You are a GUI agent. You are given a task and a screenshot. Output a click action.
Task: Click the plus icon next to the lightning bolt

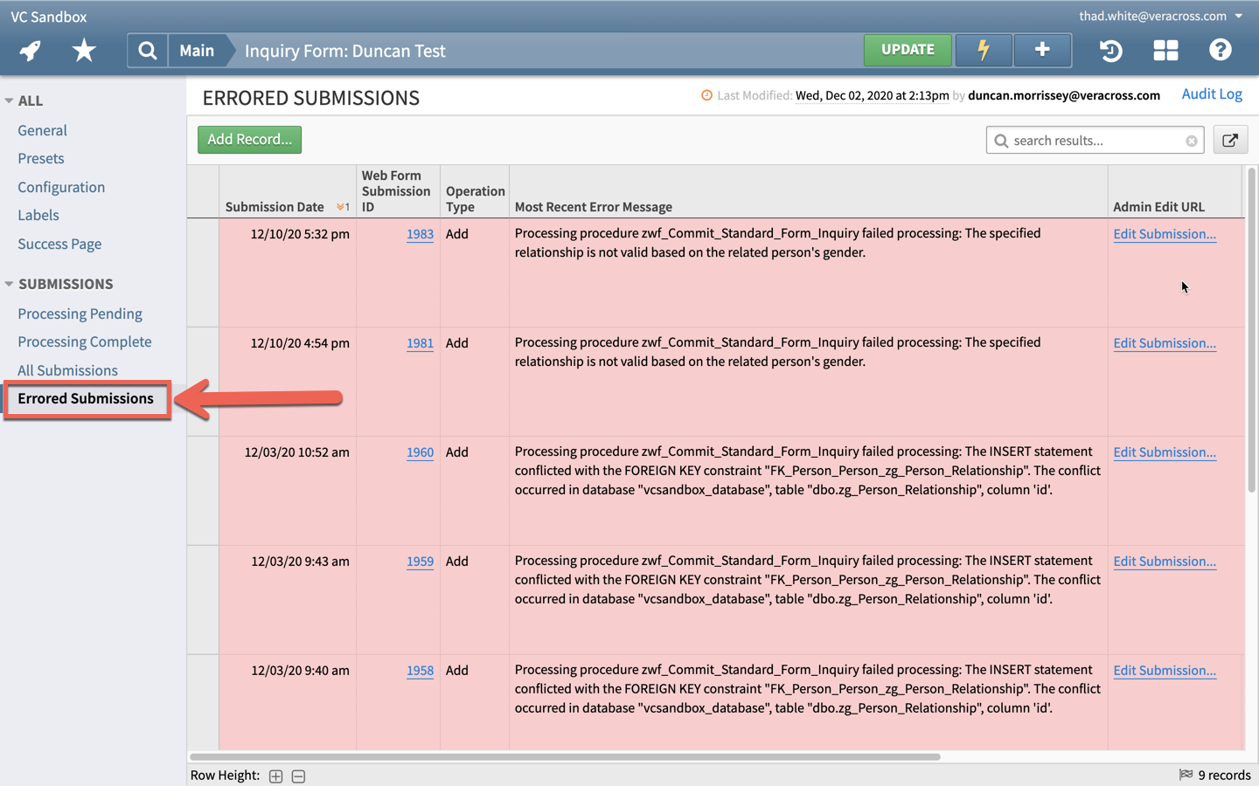(x=1041, y=50)
